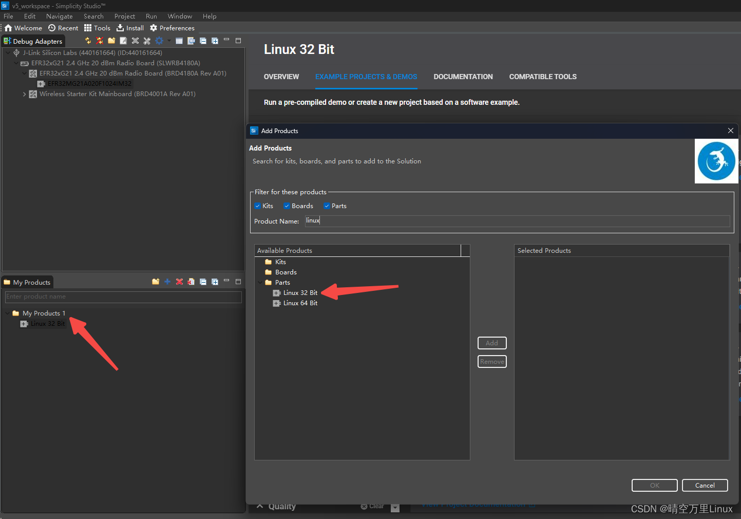Click the Add button in Add Products
The image size is (741, 519).
[492, 343]
